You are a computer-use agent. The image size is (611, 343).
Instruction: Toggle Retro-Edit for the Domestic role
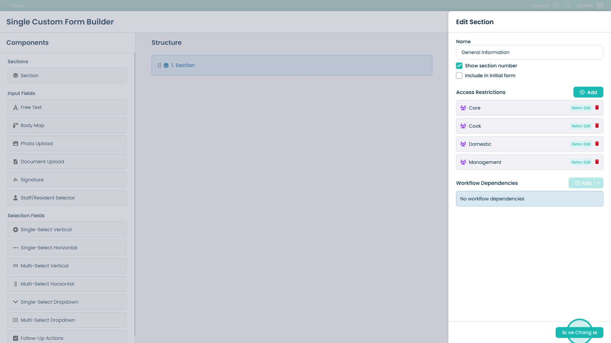(x=581, y=144)
